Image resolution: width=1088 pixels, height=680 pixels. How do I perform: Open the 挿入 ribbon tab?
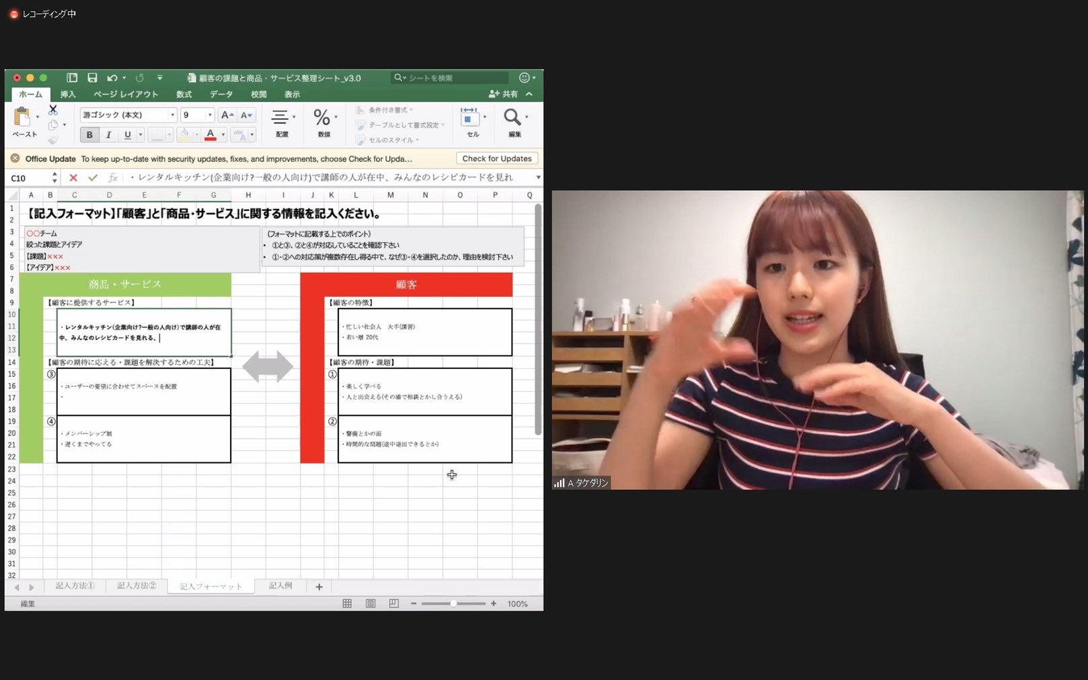pos(68,95)
